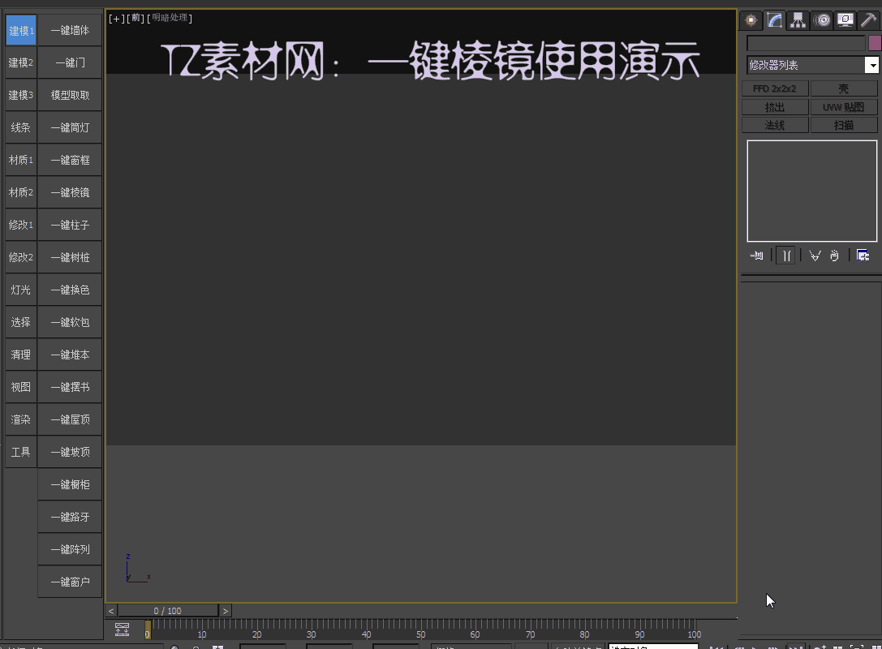Click the Pin Stack icon
The height and width of the screenshot is (649, 882).
[756, 256]
